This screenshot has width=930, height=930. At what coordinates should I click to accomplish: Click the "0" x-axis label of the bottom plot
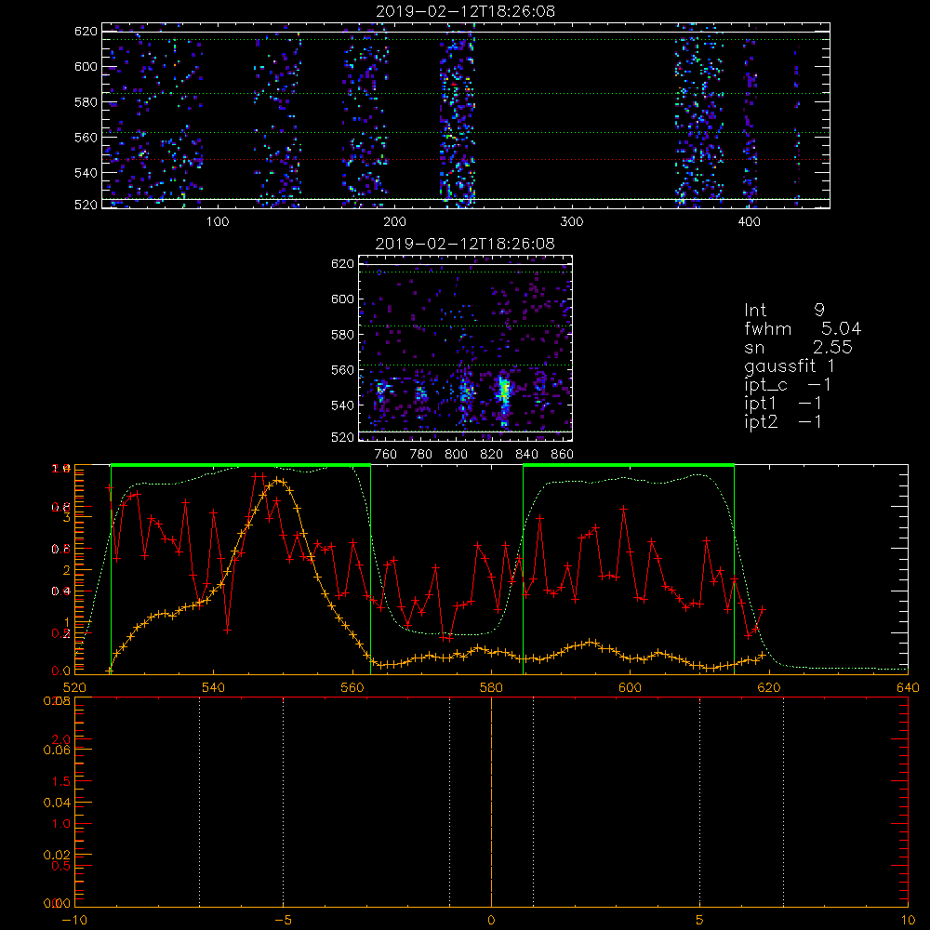coord(491,921)
